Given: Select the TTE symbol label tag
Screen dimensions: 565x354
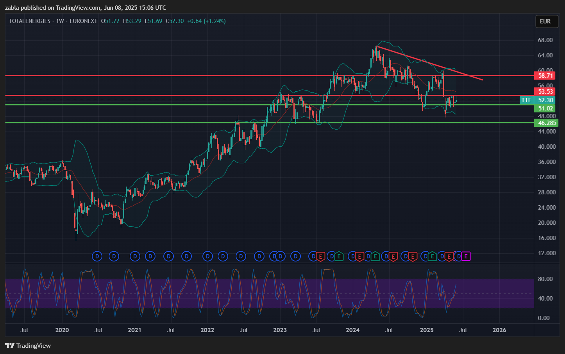Looking at the screenshot, I should point(526,100).
